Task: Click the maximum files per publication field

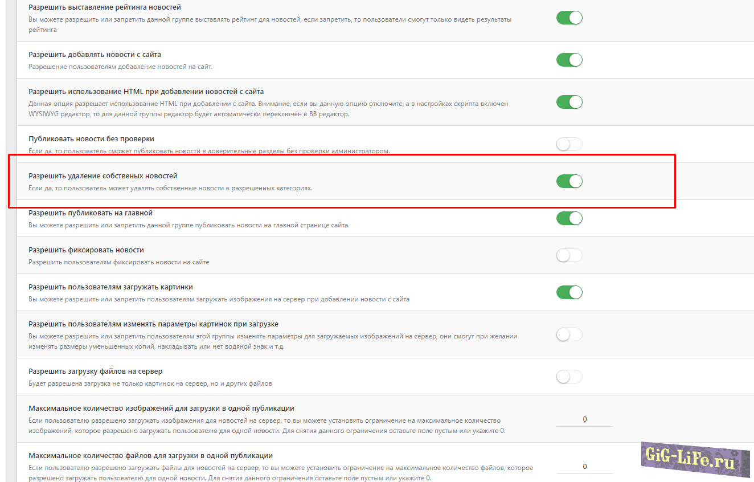Action: tap(585, 467)
